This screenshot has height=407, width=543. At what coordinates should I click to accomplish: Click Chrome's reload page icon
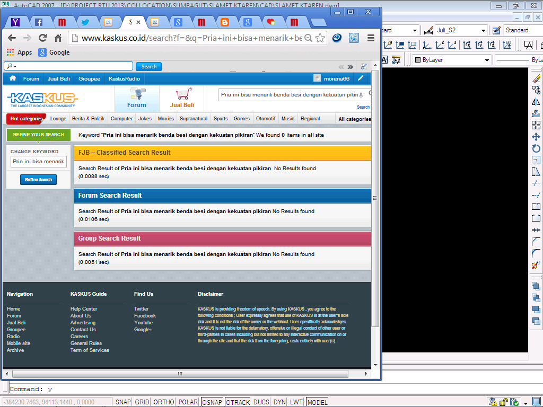(x=42, y=38)
